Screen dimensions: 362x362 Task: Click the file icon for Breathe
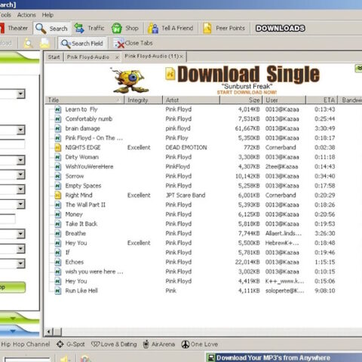tap(58, 234)
